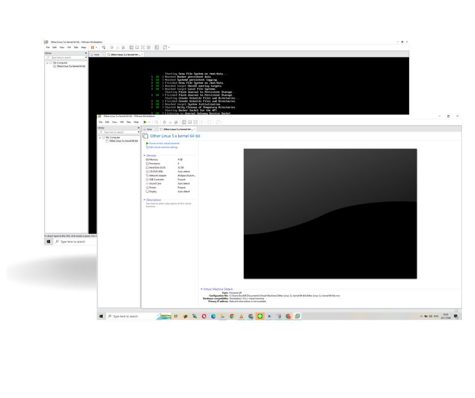
Task: Enter Unity mode icon in back window
Action: pyautogui.click(x=149, y=47)
